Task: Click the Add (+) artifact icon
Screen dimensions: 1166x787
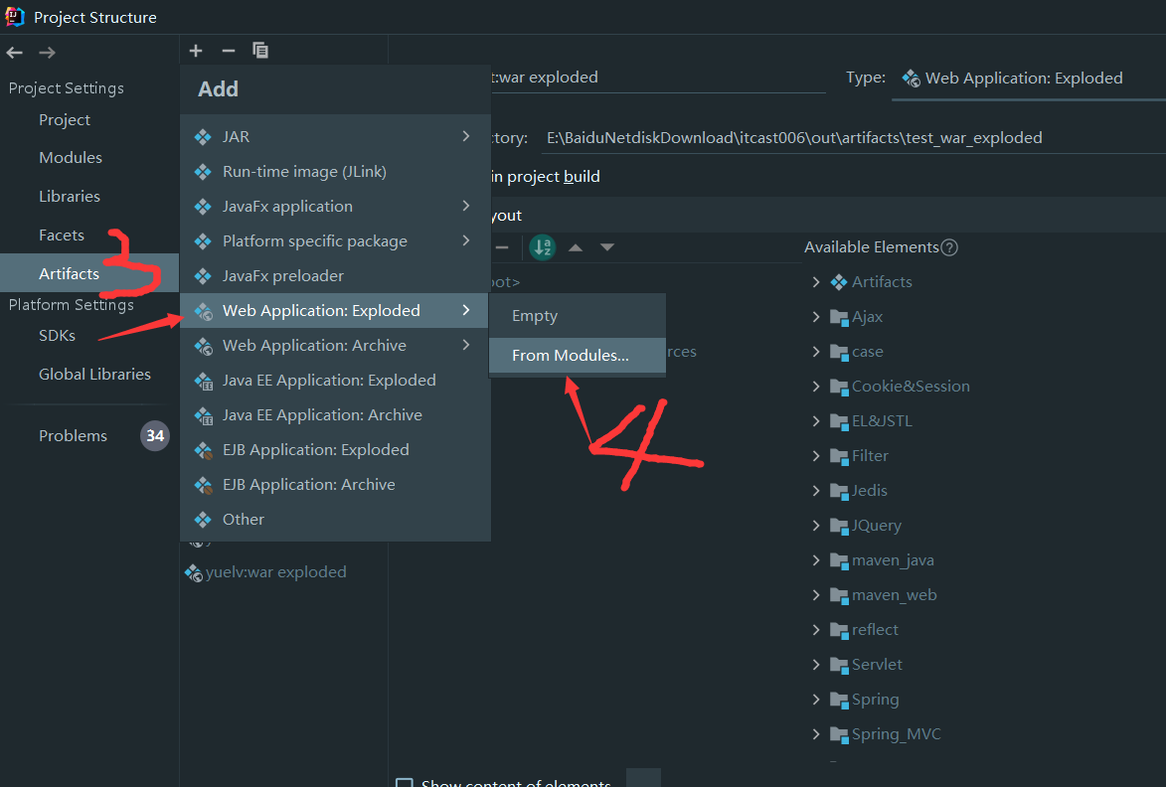Action: [x=196, y=51]
